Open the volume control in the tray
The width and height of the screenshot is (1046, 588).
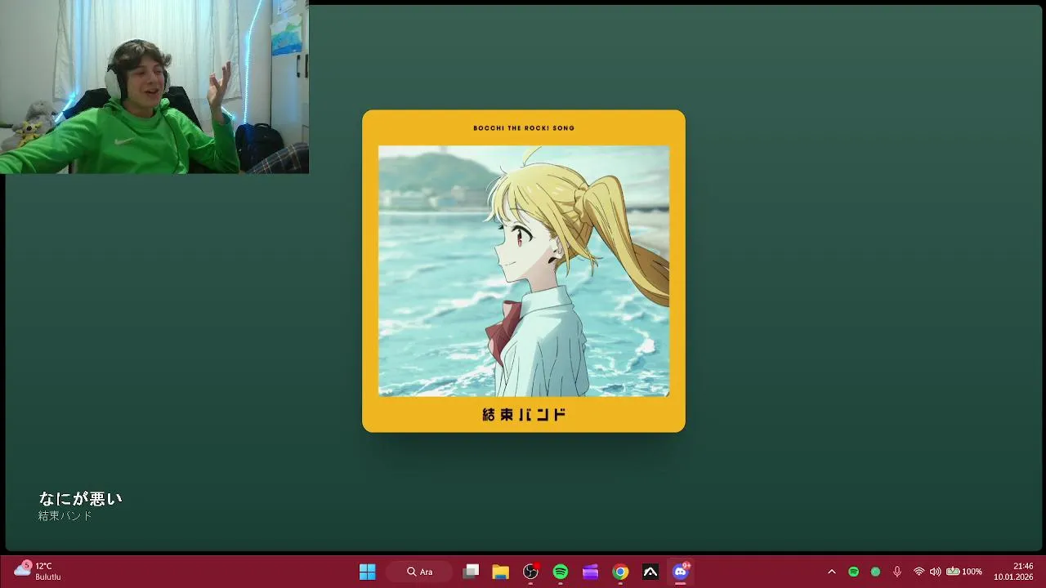[935, 572]
